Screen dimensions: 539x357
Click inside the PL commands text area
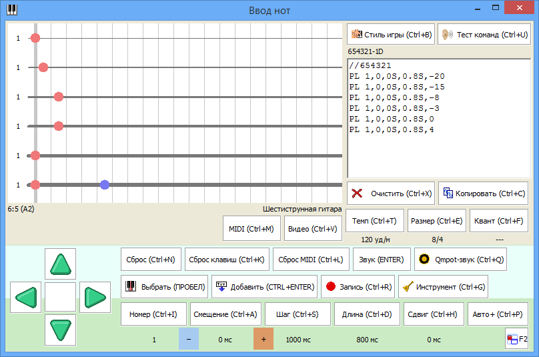[439, 118]
